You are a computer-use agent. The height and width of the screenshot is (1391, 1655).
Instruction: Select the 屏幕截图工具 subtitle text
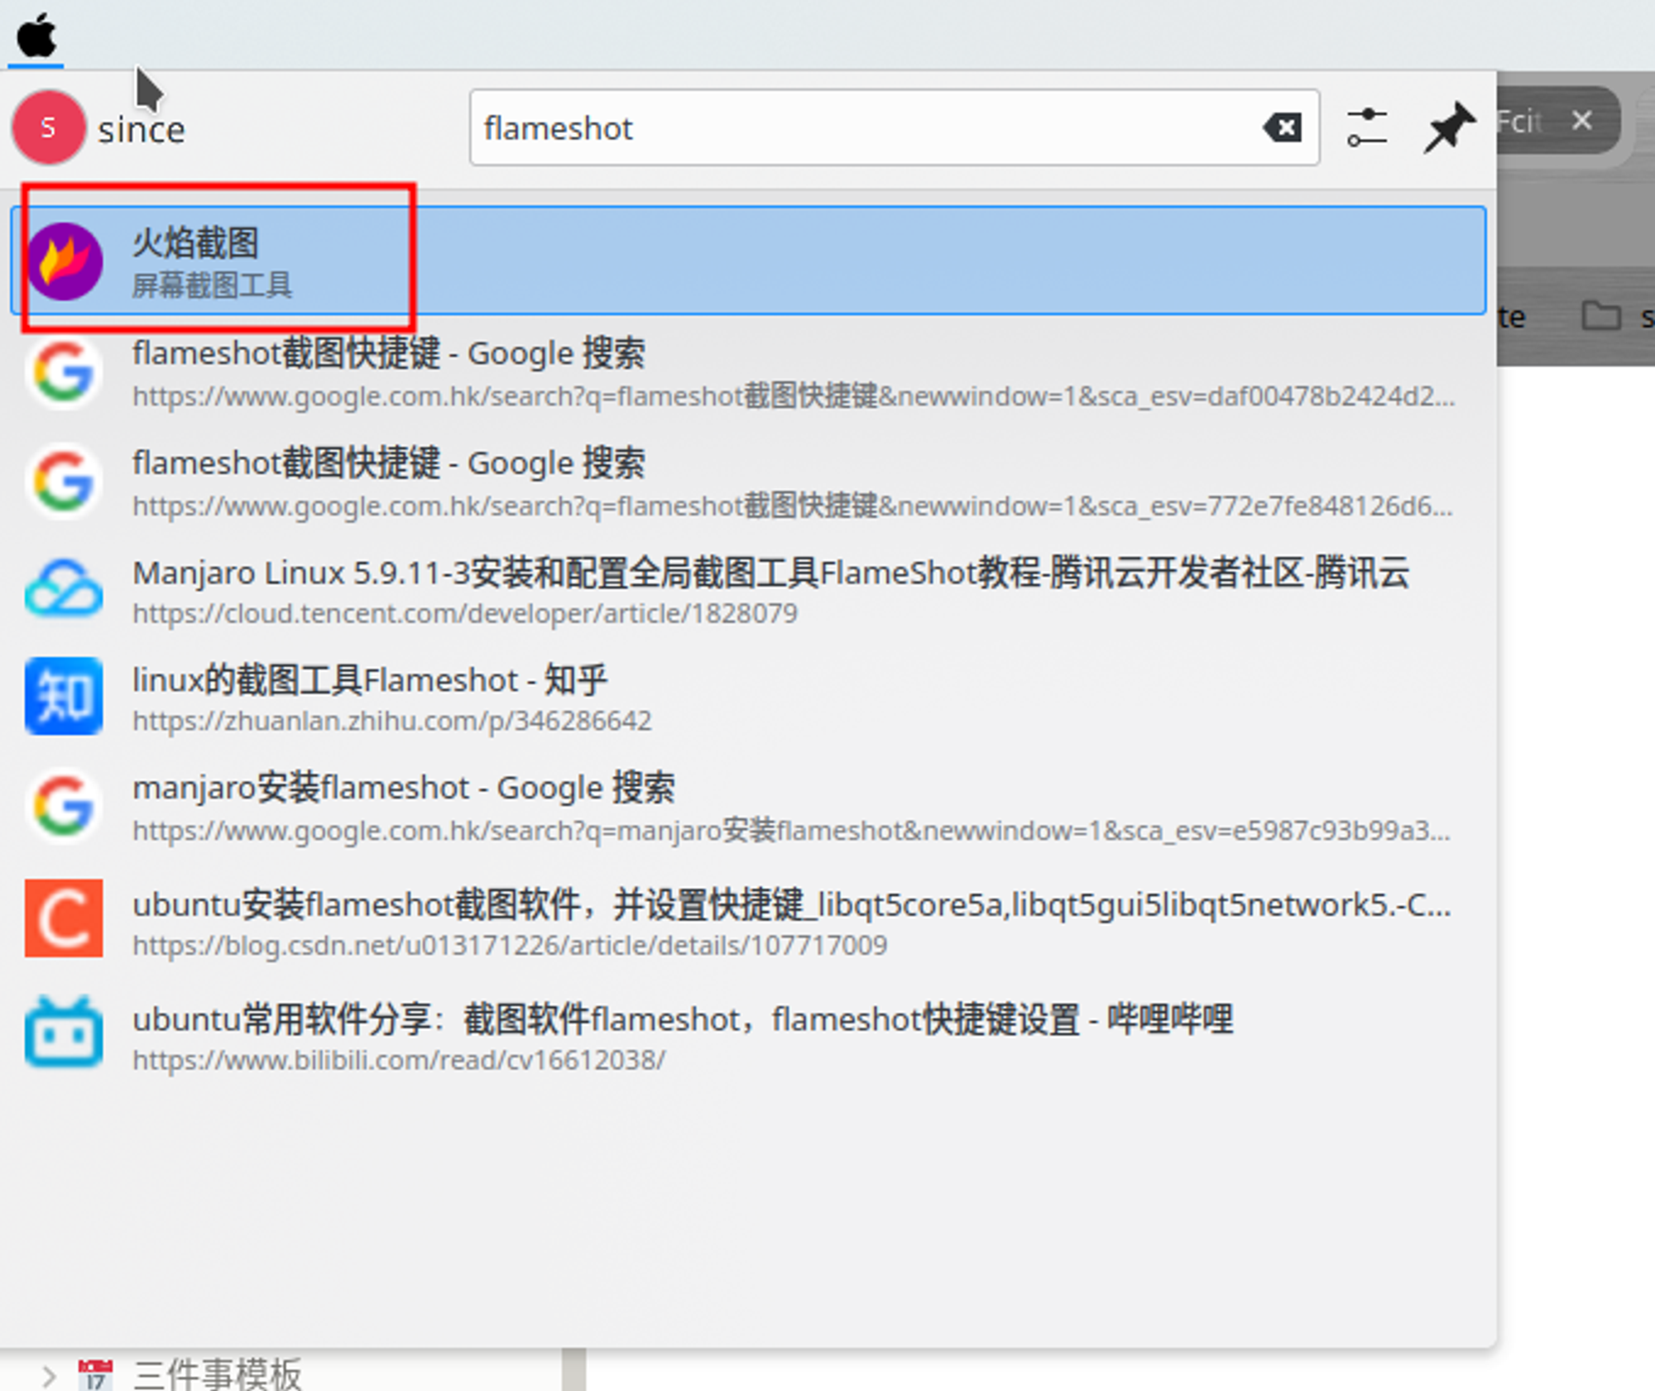[212, 285]
